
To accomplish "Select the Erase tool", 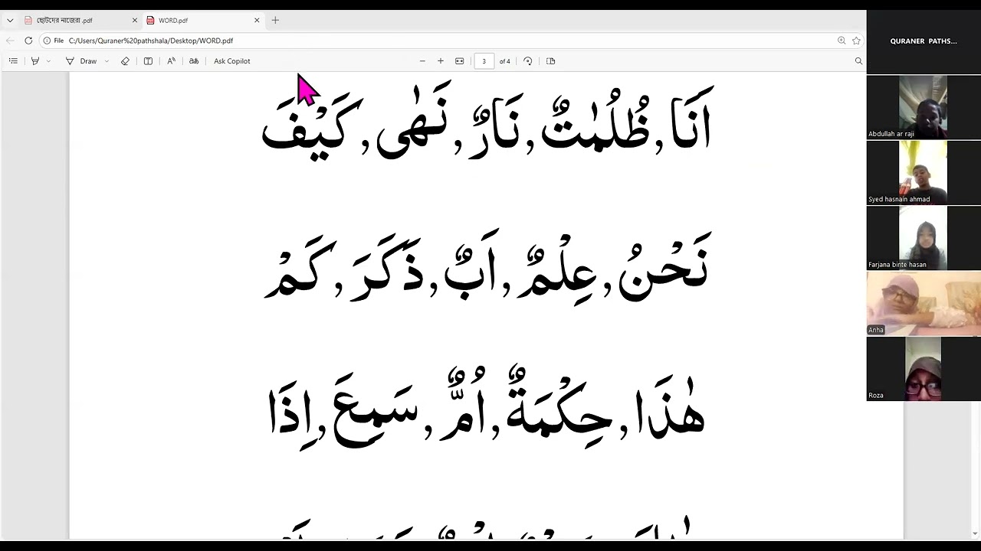I will tap(125, 61).
